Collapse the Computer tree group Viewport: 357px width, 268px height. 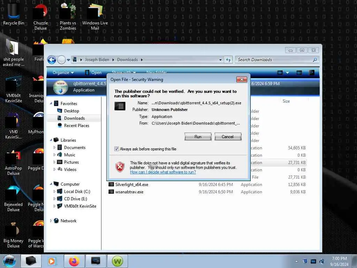pos(51,184)
